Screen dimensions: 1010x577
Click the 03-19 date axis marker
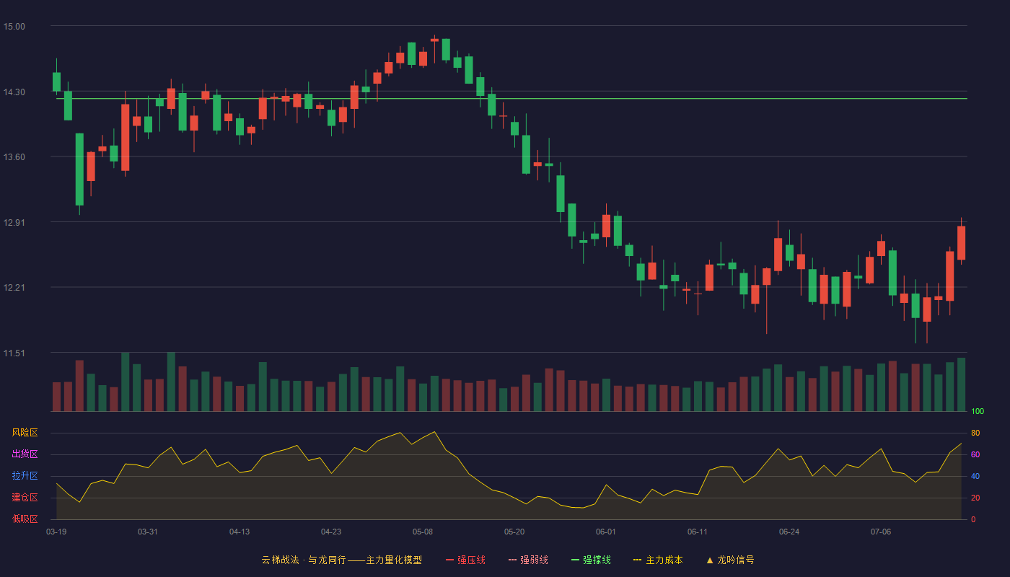click(x=56, y=532)
